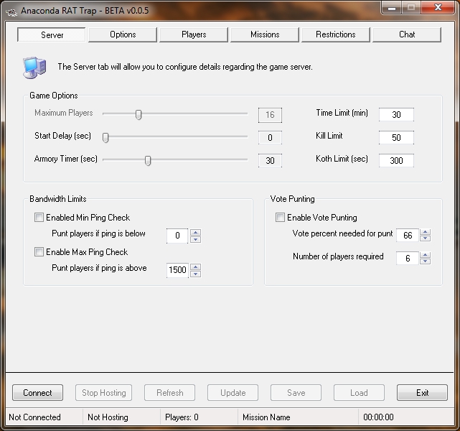
Task: Lower vote percent needed with down arrow
Action: [425, 238]
